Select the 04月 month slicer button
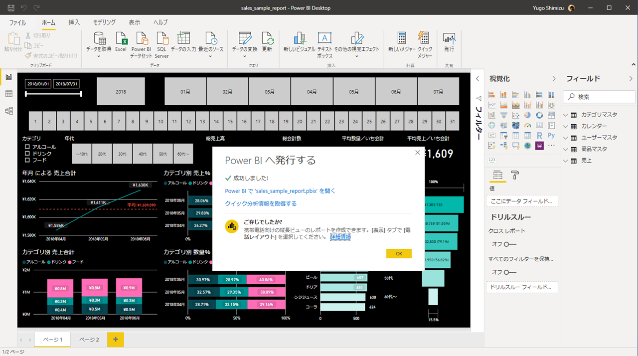638x356 pixels. tap(312, 92)
